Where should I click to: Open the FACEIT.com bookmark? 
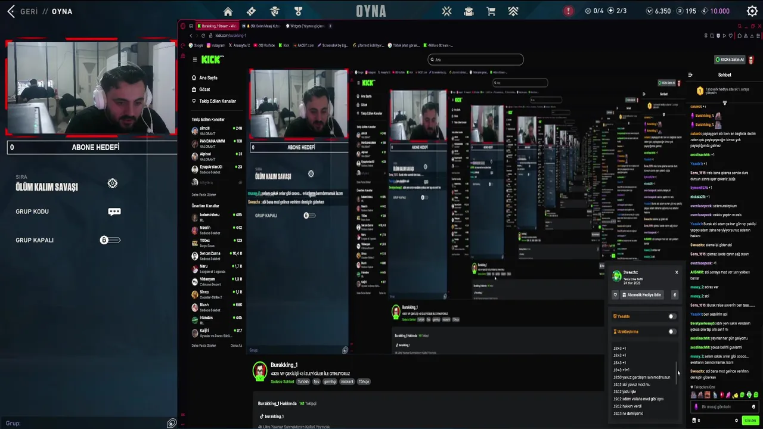point(303,45)
